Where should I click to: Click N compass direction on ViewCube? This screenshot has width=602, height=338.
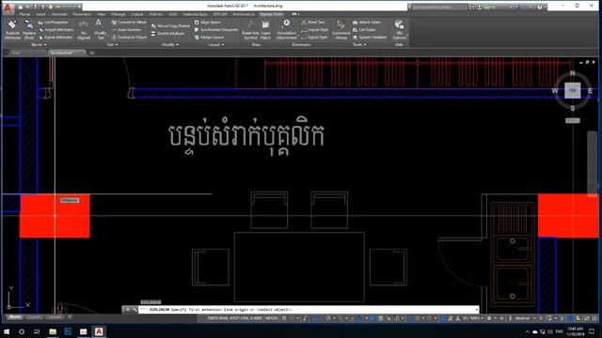[x=573, y=73]
